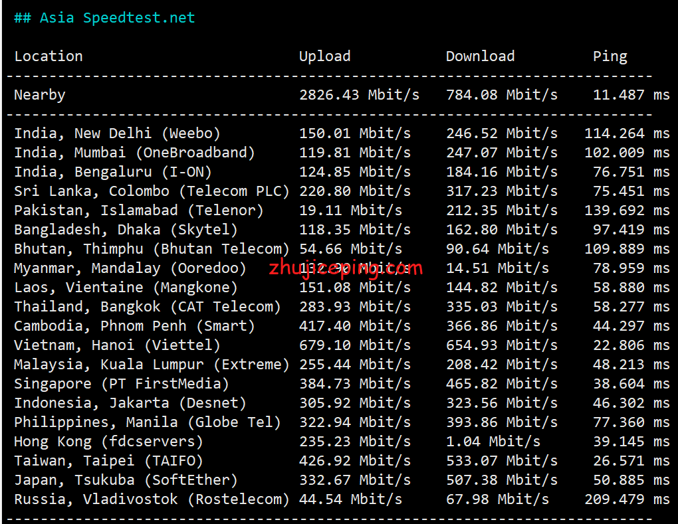Screen dimensions: 678x524
Task: Click Vladivostok ping 209.479 ms
Action: [x=627, y=499]
